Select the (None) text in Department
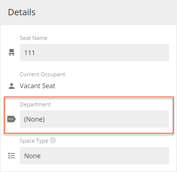The height and width of the screenshot is (172, 177). pyautogui.click(x=34, y=119)
